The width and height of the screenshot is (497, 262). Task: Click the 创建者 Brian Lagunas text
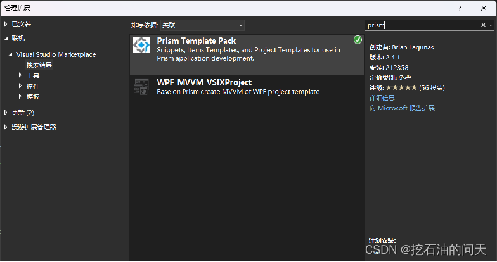pos(402,47)
